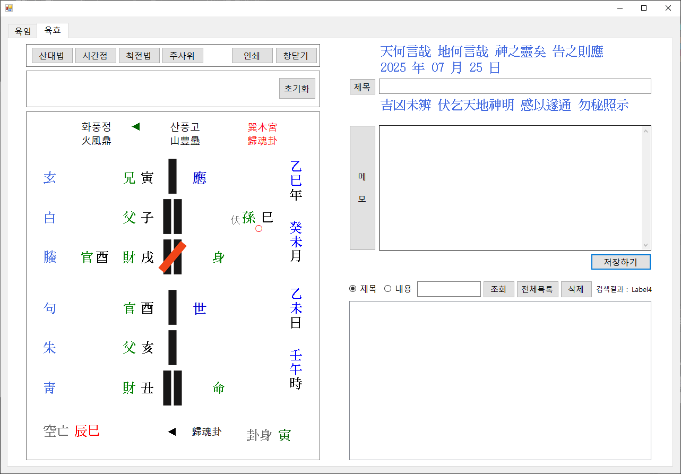Screen dimensions: 681x474
Task: Click the date text 2025 年 07 月 25 日
Action: coord(440,68)
